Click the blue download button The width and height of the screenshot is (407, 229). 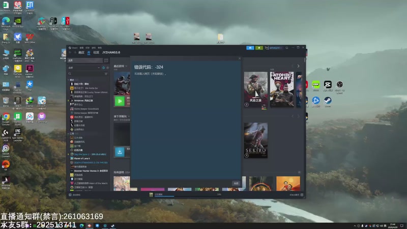coord(120,152)
